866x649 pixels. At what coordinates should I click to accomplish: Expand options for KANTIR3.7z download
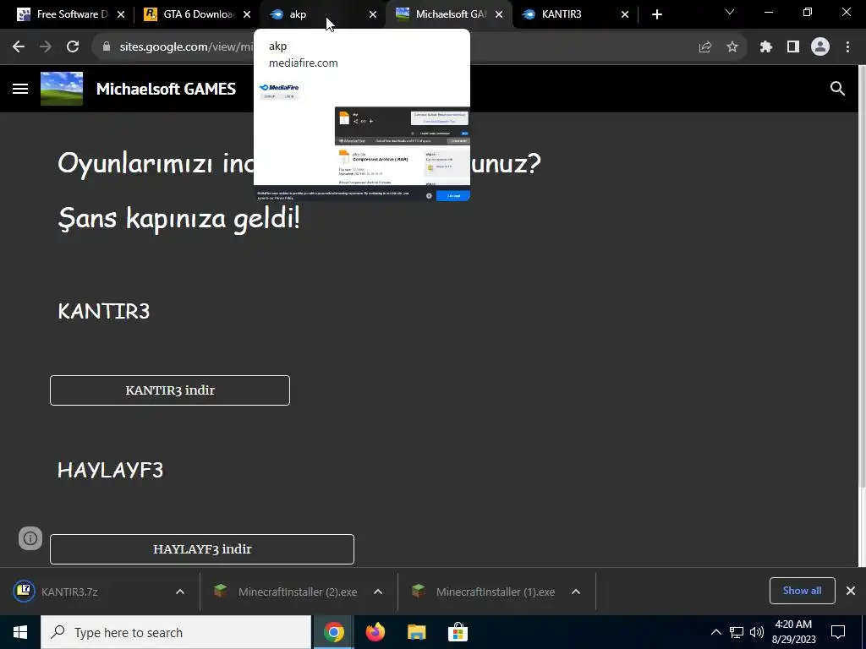pyautogui.click(x=180, y=592)
